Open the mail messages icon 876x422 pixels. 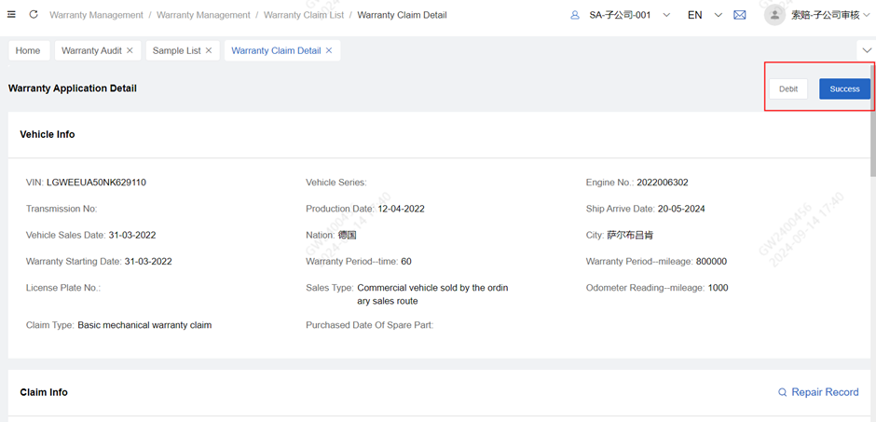740,15
